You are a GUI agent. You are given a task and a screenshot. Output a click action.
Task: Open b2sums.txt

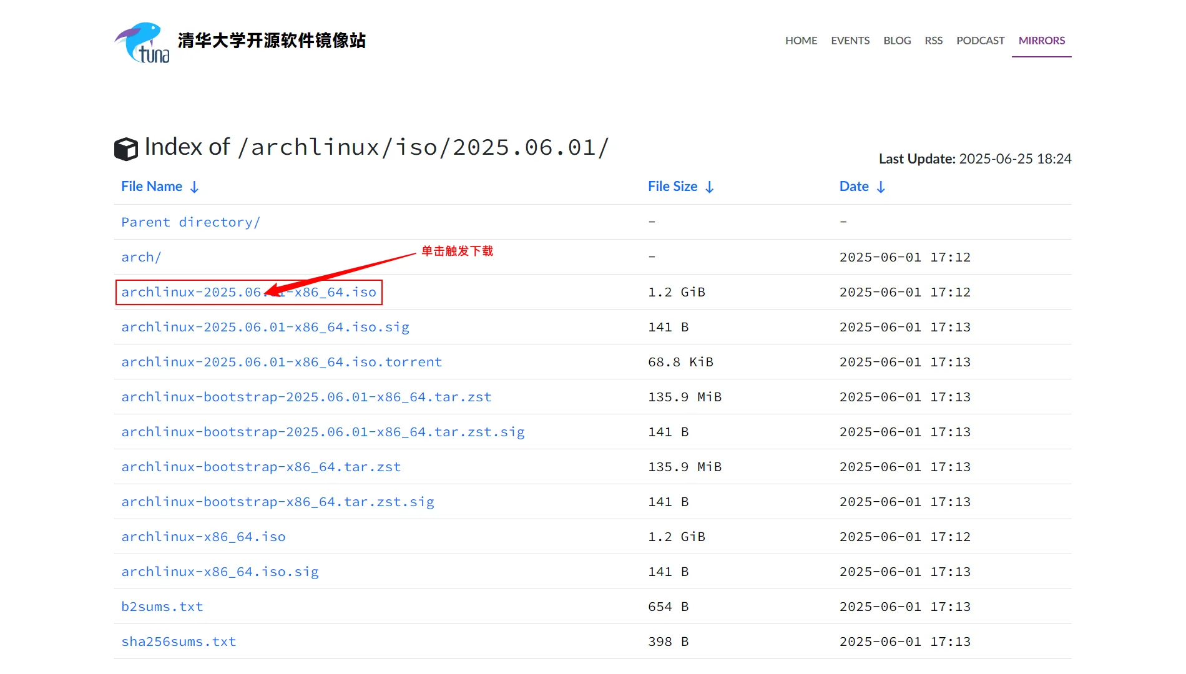(162, 607)
